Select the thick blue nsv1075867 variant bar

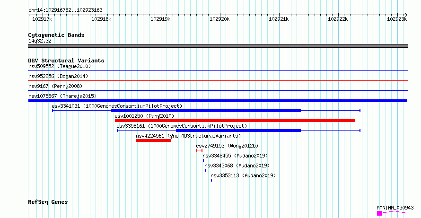coord(218,101)
